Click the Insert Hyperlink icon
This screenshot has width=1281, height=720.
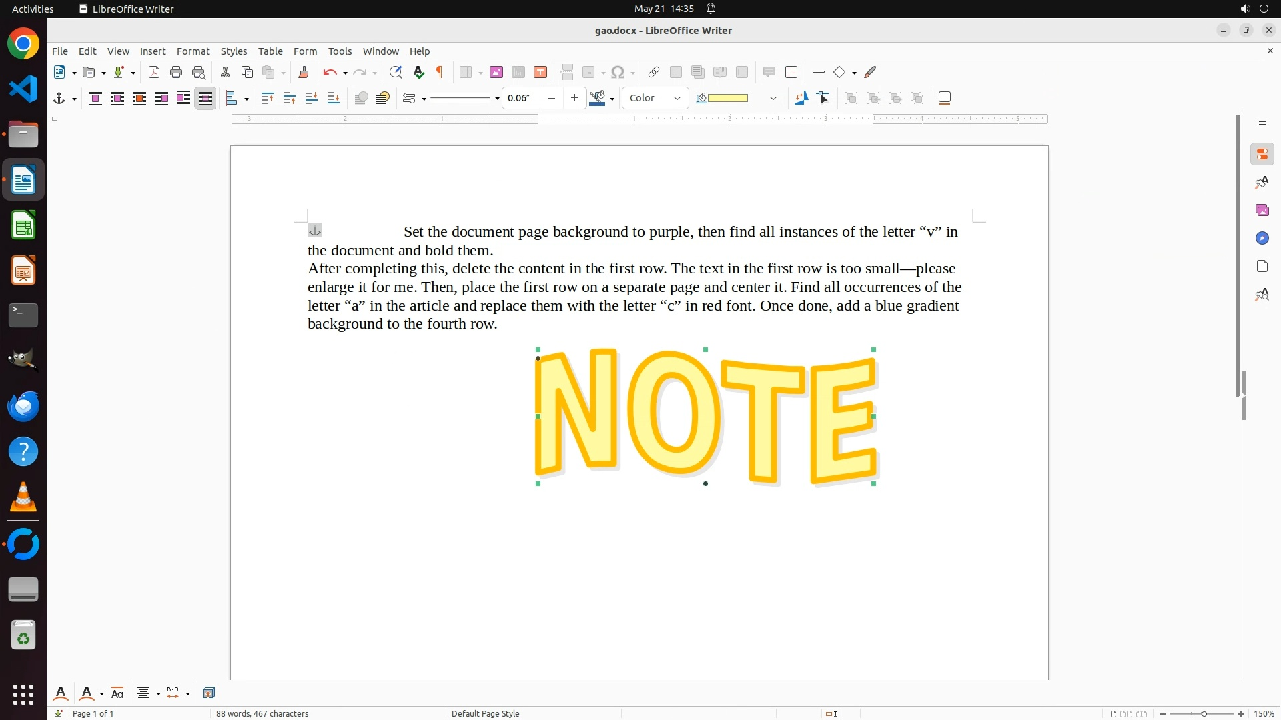(x=654, y=72)
